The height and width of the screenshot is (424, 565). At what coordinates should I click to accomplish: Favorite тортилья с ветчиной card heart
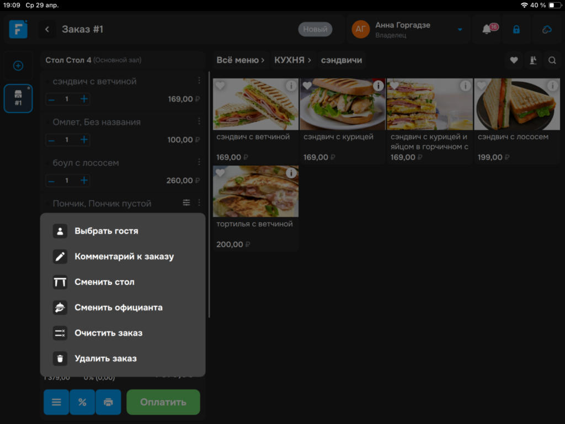coord(220,173)
